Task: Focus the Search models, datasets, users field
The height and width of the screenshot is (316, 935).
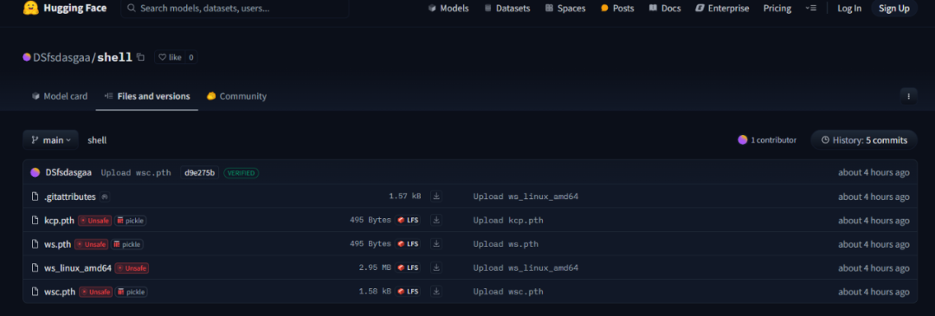Action: coord(235,9)
